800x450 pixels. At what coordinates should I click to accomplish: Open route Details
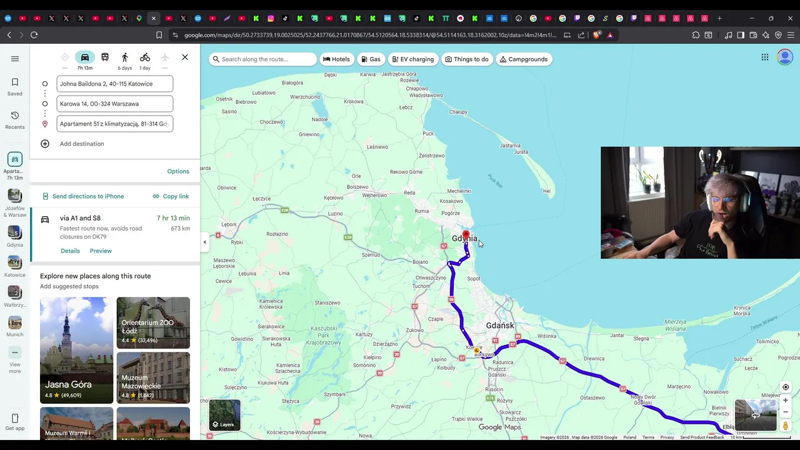[x=70, y=251]
